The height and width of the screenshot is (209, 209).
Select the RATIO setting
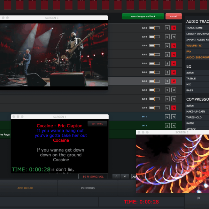click(x=197, y=123)
